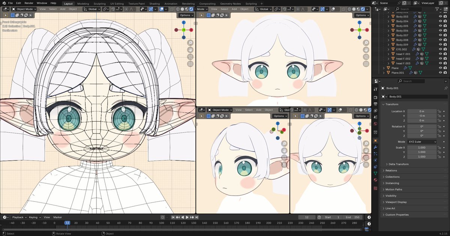Switch to the Shading workspace tab
This screenshot has width=450, height=236.
point(154,3)
